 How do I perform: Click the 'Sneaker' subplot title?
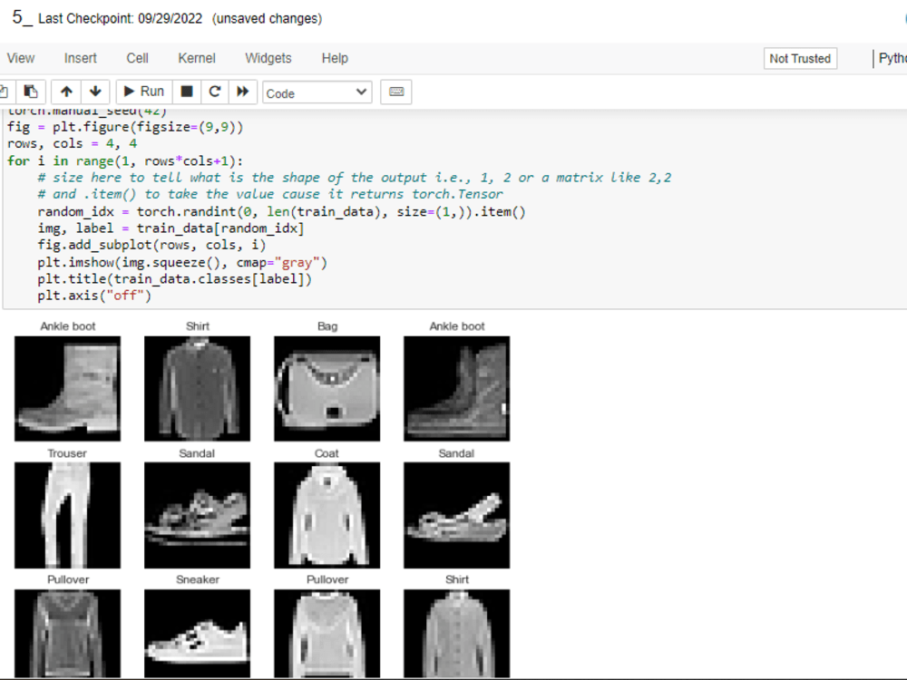(197, 579)
